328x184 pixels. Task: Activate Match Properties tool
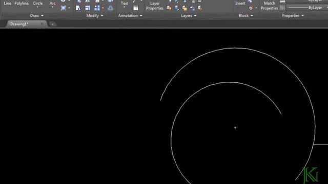(270, 6)
